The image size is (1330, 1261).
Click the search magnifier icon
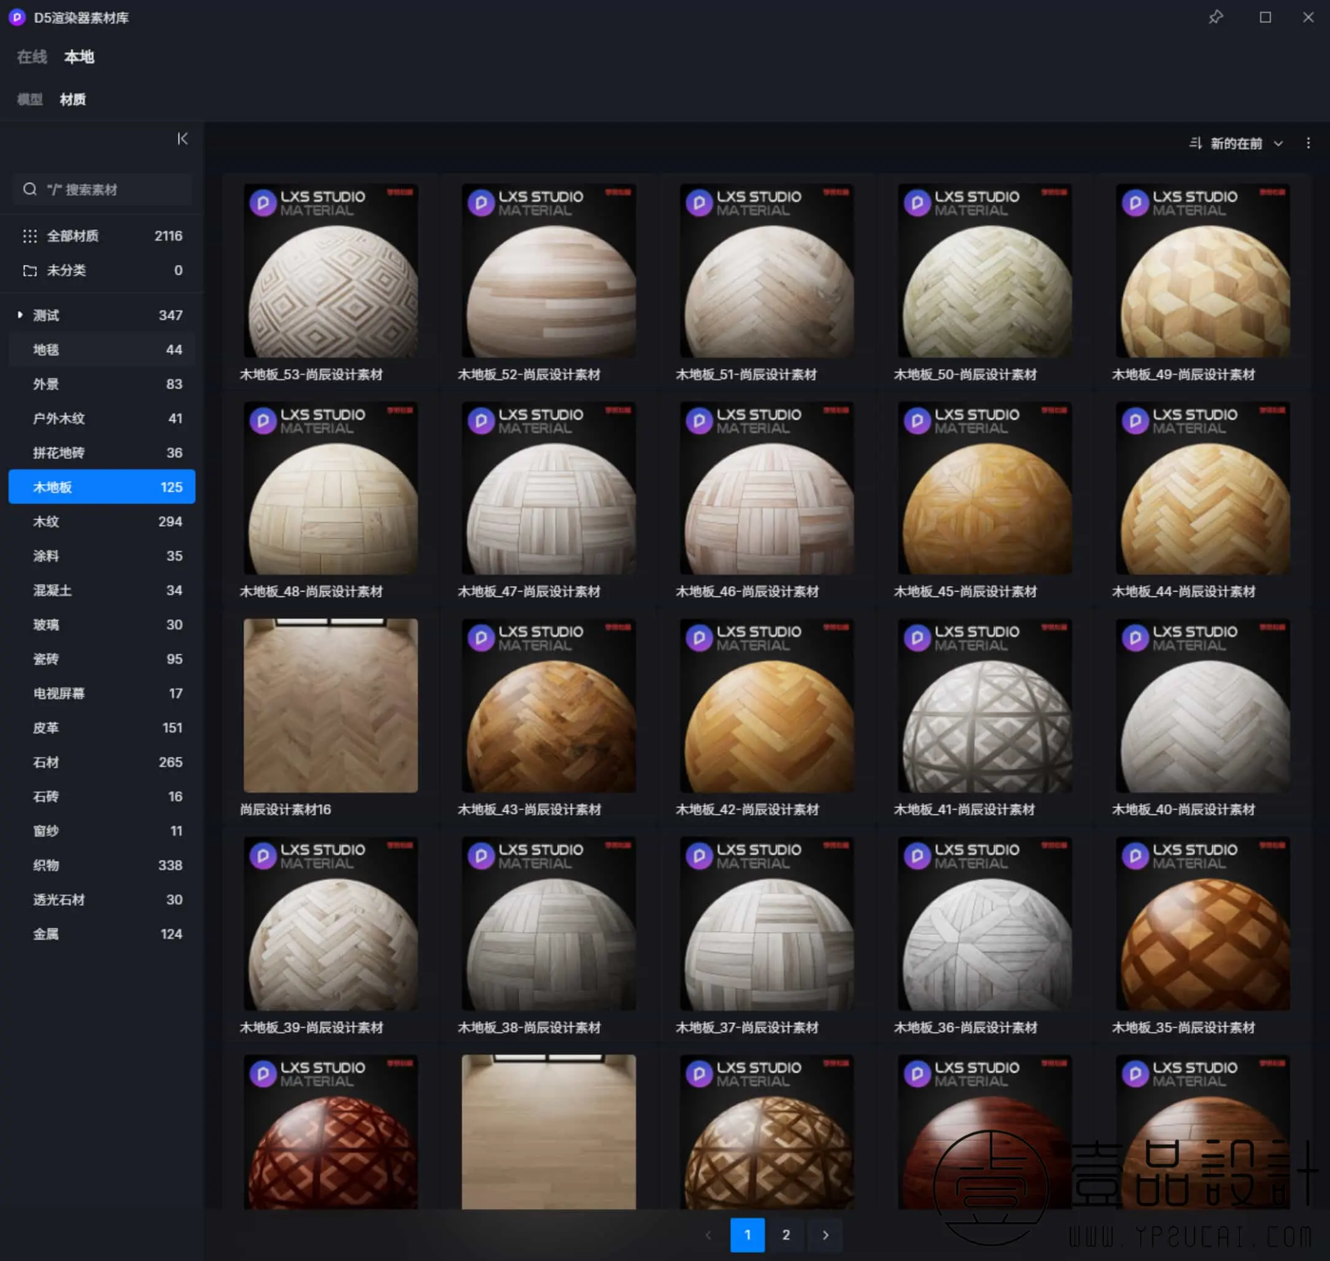tap(29, 190)
